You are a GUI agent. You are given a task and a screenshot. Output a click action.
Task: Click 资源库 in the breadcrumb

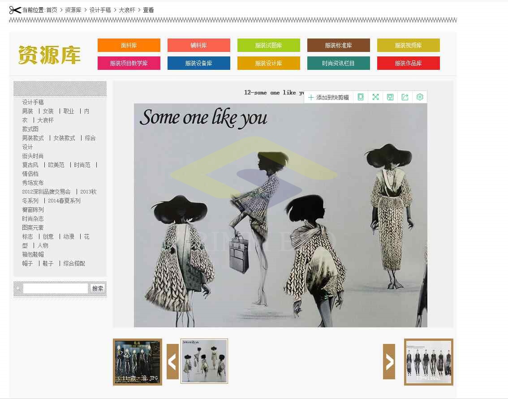(x=73, y=10)
